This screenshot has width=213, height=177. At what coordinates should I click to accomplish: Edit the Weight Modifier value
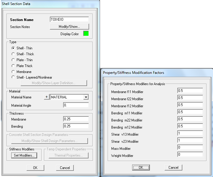190,154
